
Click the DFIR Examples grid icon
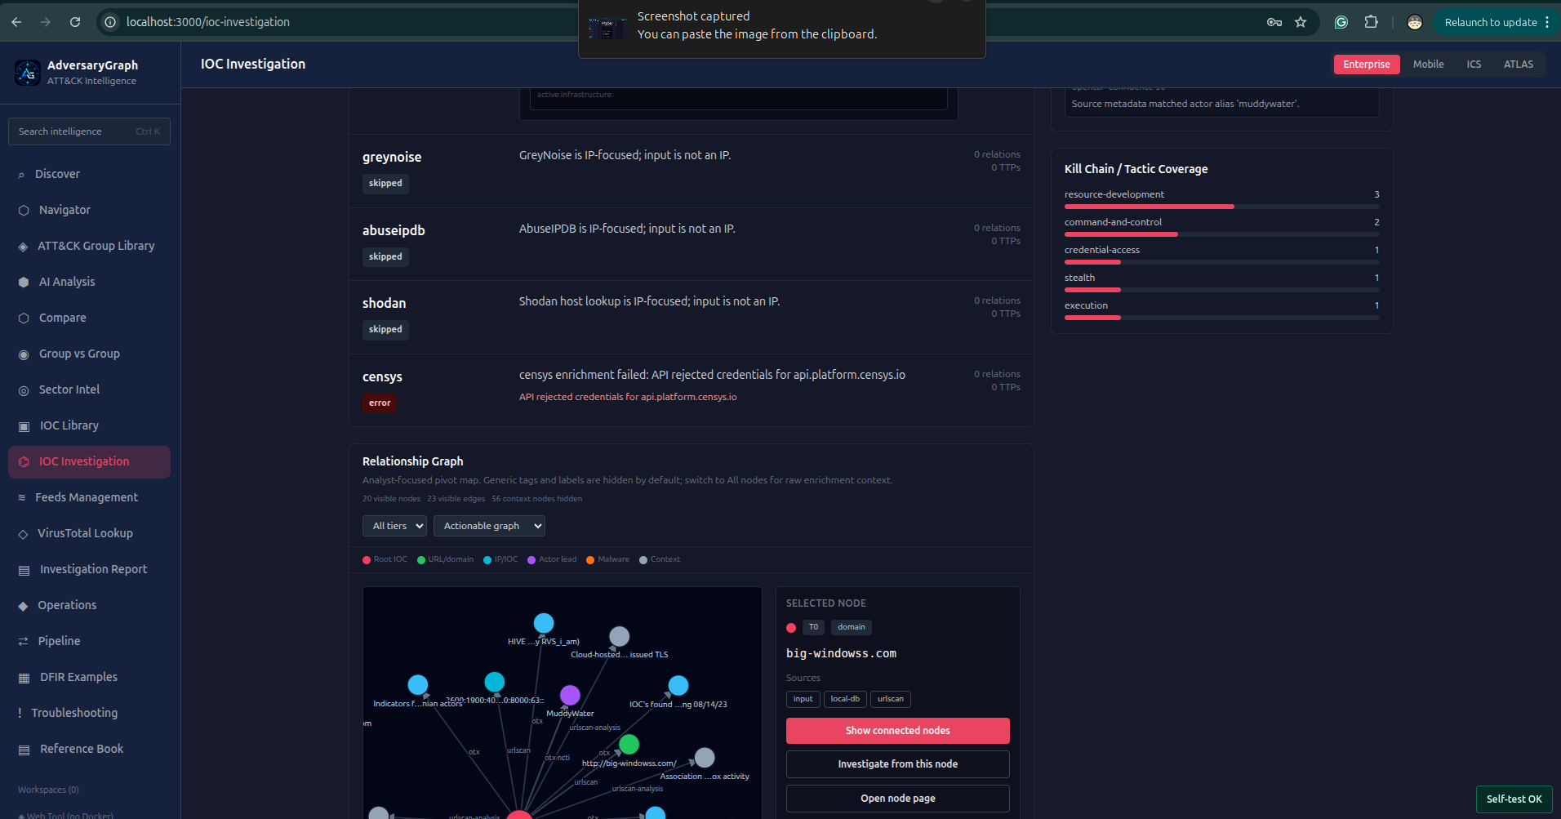pyautogui.click(x=24, y=678)
